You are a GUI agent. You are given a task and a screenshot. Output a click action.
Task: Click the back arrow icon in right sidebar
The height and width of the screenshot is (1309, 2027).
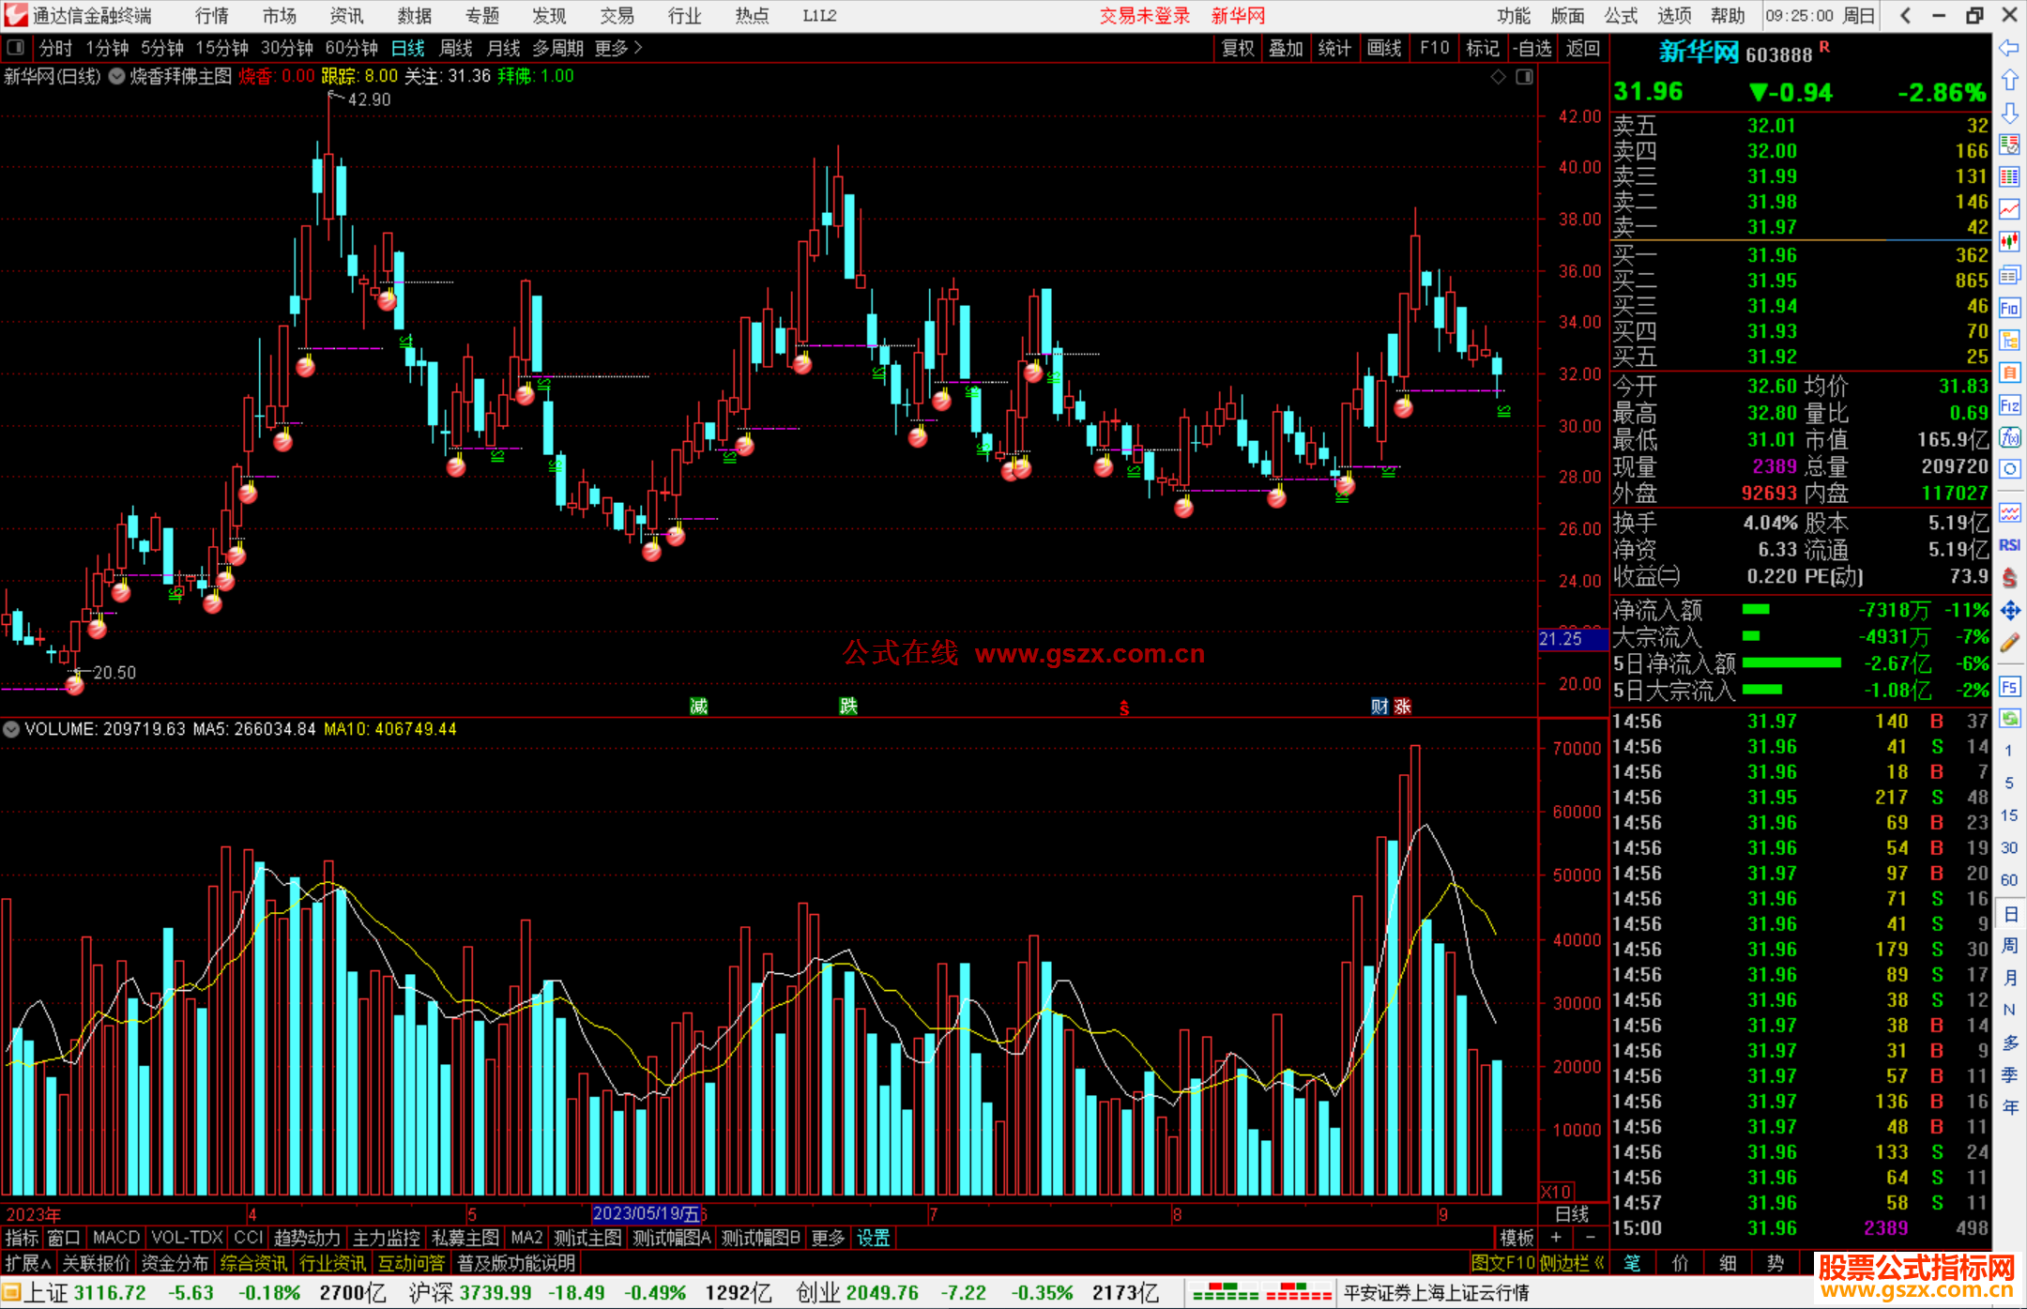pyautogui.click(x=2009, y=48)
